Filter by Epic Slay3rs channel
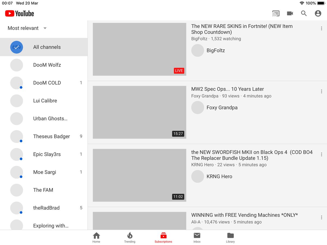 point(44,154)
